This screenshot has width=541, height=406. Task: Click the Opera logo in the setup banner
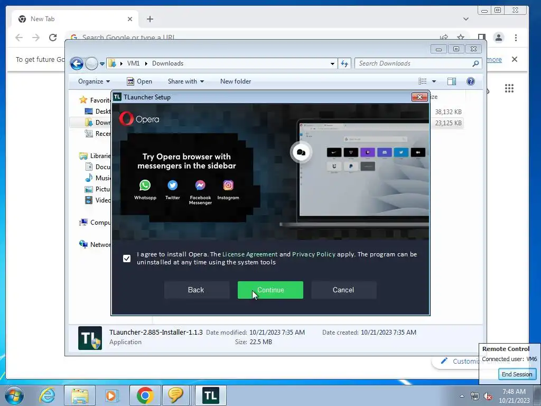click(139, 119)
